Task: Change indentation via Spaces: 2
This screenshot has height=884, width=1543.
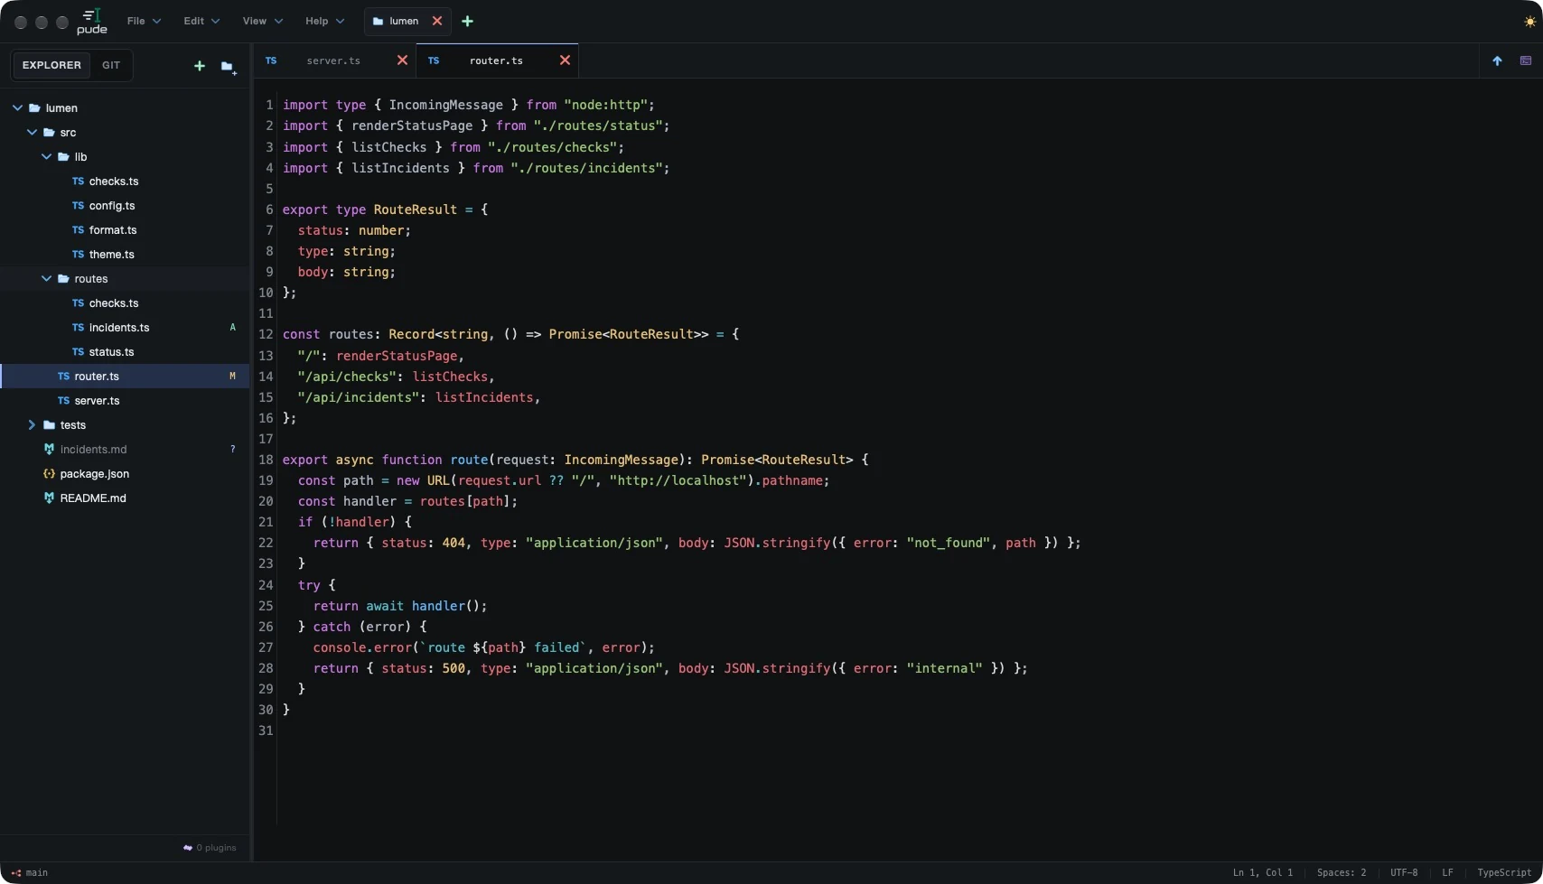Action: point(1342,873)
